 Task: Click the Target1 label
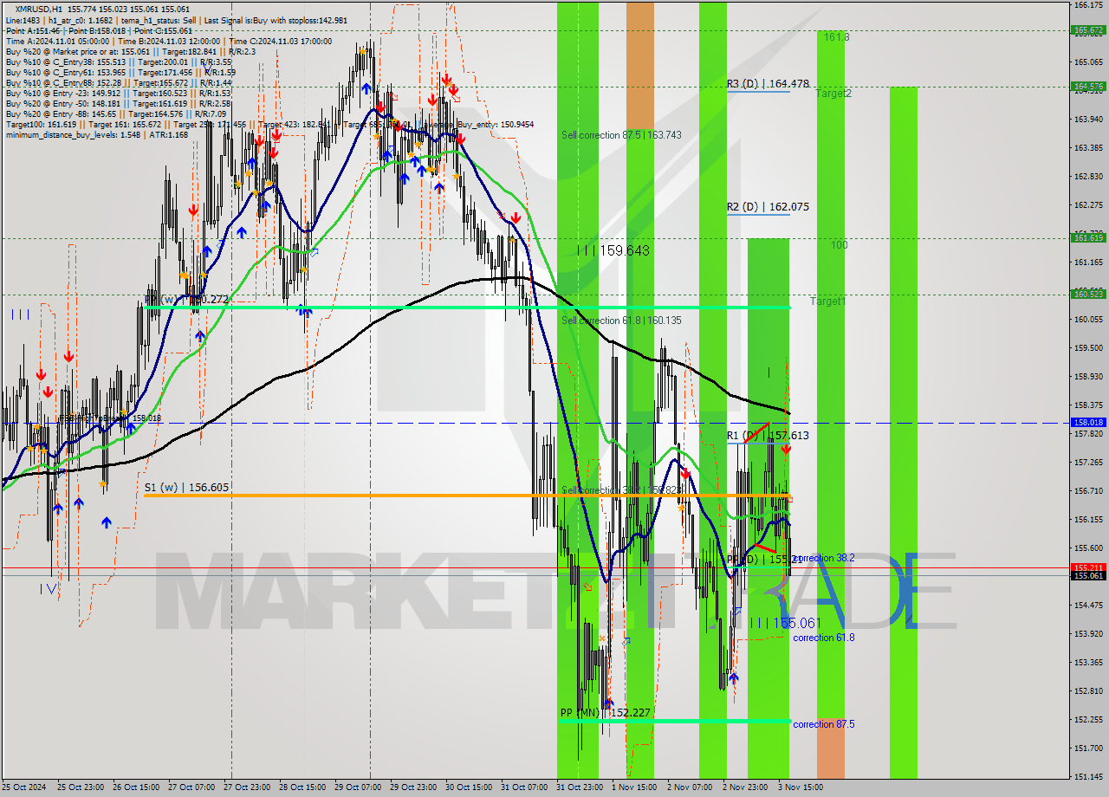[x=827, y=301]
